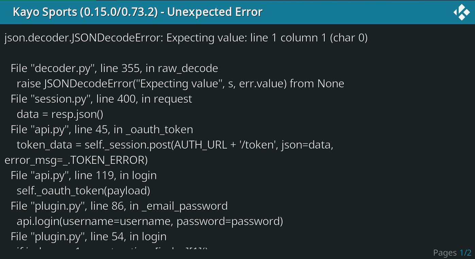Image resolution: width=475 pixels, height=259 pixels.
Task: Select the api.login username password line
Action: click(150, 221)
